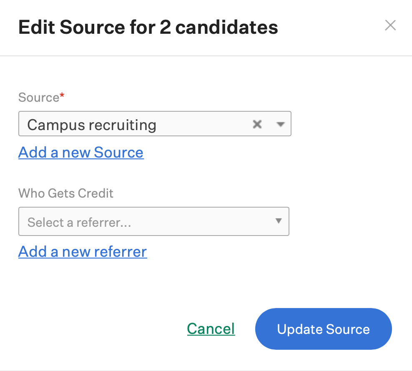
Task: Confirm with the Update Source button
Action: coord(324,329)
